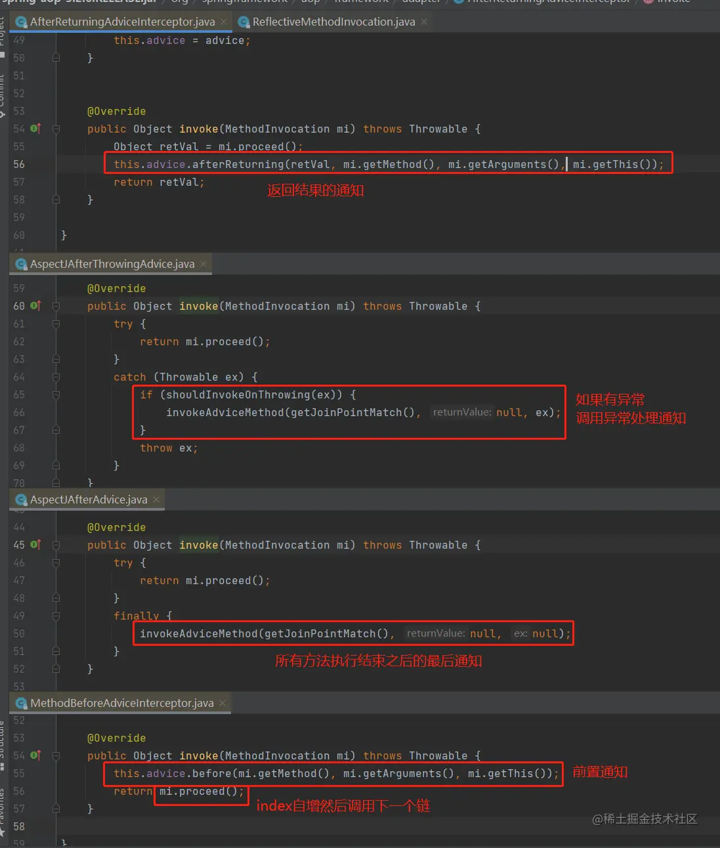Click "catch (Throwable ex)" clause
This screenshot has height=848, width=720.
(x=179, y=377)
